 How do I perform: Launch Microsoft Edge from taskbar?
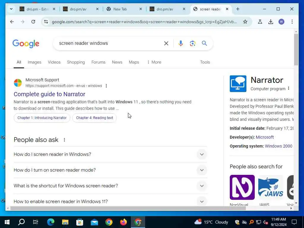coord(51,222)
